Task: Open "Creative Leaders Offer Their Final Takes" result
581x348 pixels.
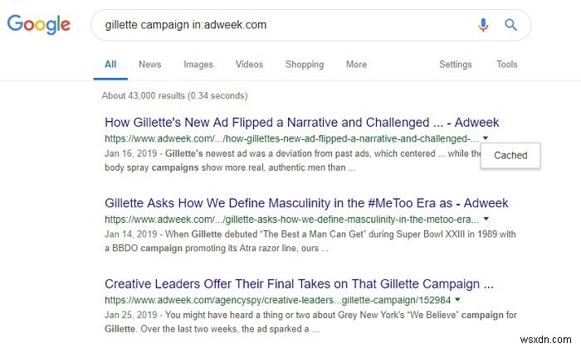Action: click(299, 283)
